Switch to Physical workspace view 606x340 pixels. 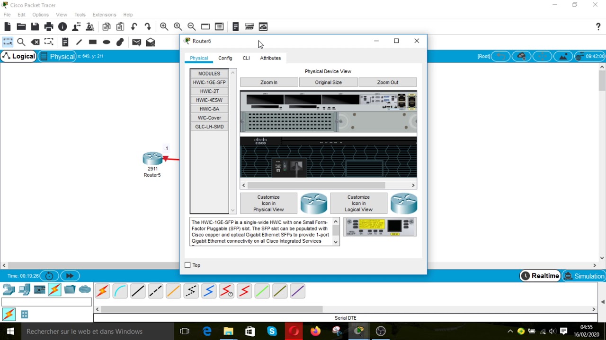57,56
